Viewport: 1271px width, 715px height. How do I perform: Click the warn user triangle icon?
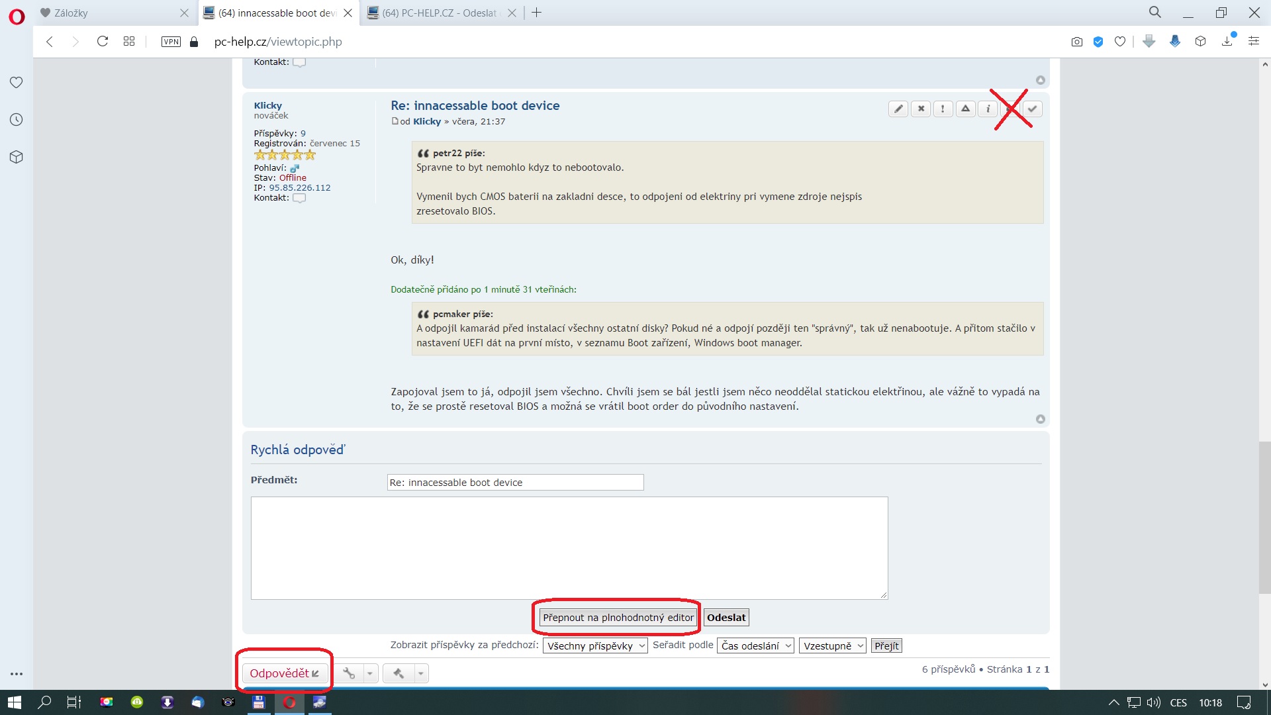coord(965,109)
